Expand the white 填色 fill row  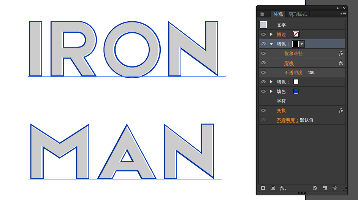click(x=271, y=82)
